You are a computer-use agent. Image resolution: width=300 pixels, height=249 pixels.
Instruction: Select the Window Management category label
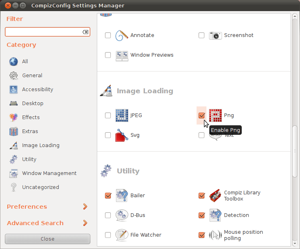coord(49,173)
